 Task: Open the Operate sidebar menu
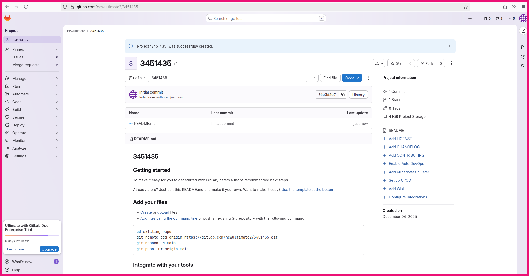point(32,133)
